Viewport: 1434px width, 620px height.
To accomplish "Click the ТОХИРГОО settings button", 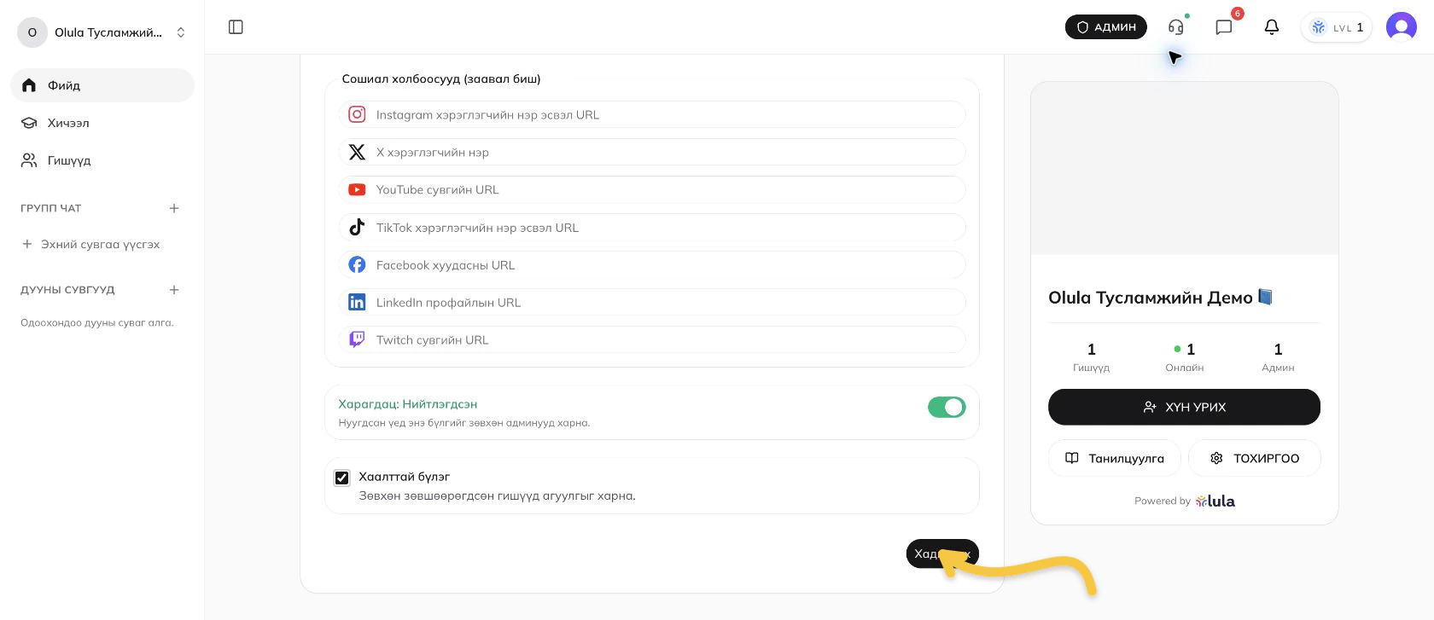I will tap(1255, 458).
